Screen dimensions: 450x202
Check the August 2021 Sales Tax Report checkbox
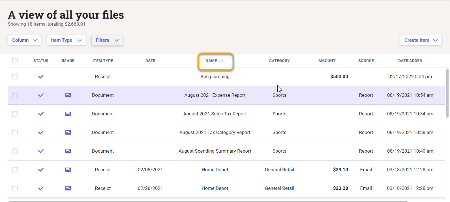click(x=15, y=114)
